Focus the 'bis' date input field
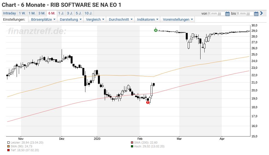Image resolution: width=269 pixels, height=155 pixels. [x=245, y=14]
